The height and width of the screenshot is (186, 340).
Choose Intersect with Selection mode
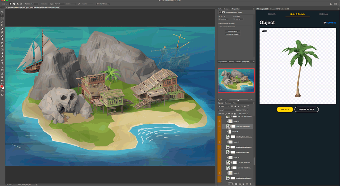point(21,4)
